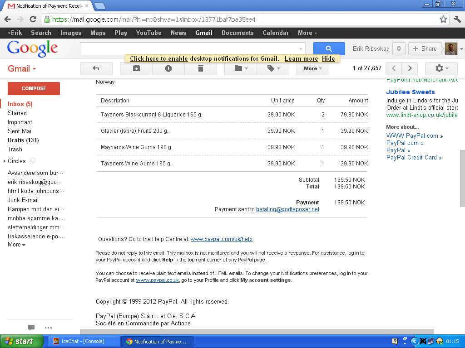Return to inbox with back arrow button
The height and width of the screenshot is (348, 465).
96,68
